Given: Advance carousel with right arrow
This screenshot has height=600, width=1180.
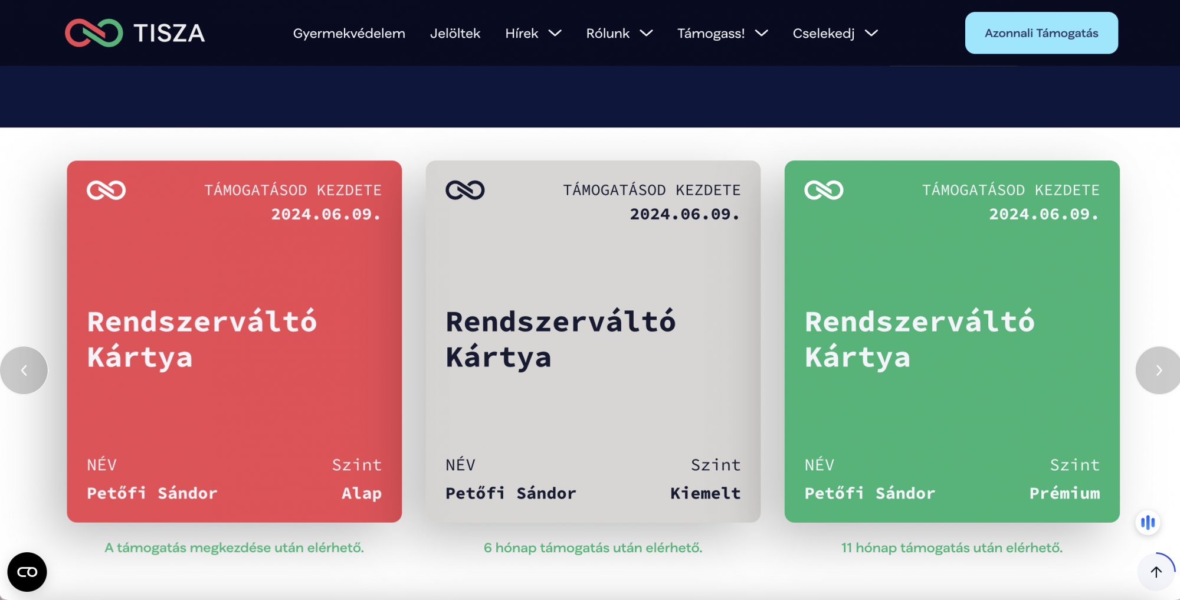Looking at the screenshot, I should tap(1158, 371).
